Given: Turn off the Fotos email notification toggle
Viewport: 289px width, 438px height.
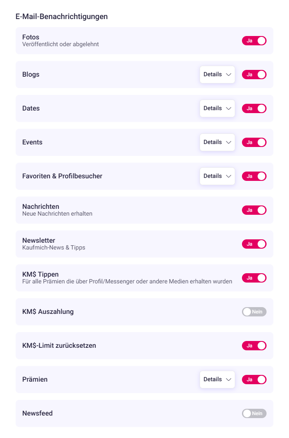Looking at the screenshot, I should coord(254,41).
